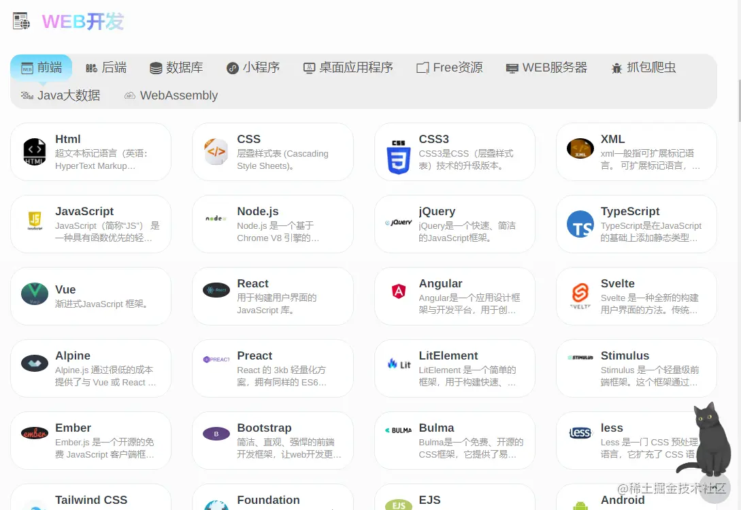Click the TypeScript TS icon
Screen dimensions: 741x510
pyautogui.click(x=580, y=224)
